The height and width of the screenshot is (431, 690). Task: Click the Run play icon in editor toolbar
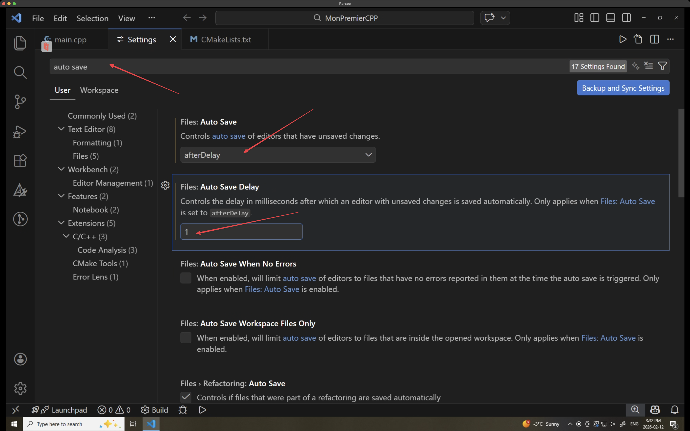pos(623,39)
